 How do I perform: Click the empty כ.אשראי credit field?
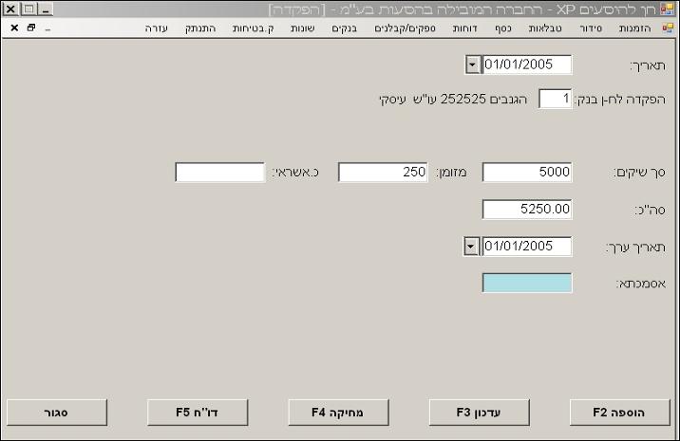pos(220,173)
